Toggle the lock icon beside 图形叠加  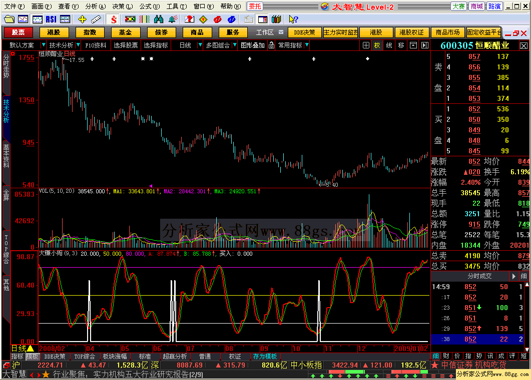coord(271,45)
